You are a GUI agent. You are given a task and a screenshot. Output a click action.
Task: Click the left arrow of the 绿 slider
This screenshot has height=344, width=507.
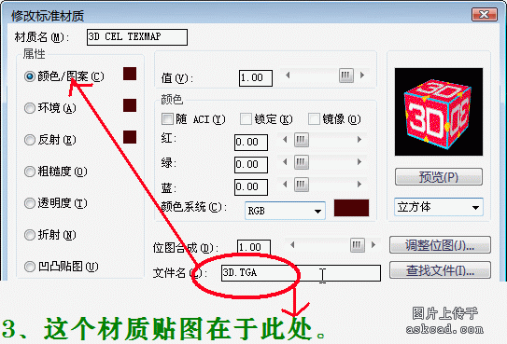click(x=285, y=161)
